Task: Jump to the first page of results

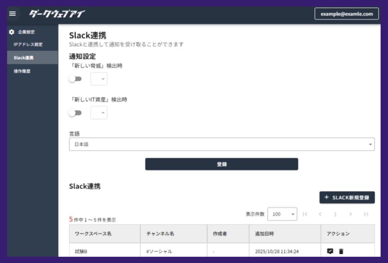Action: click(306, 214)
